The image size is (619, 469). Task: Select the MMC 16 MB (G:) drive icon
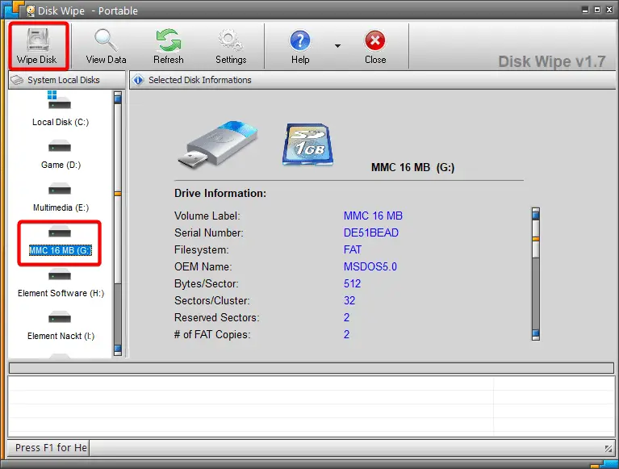[x=60, y=232]
